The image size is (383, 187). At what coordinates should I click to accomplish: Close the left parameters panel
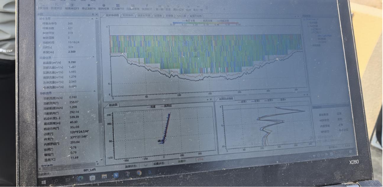point(97,14)
